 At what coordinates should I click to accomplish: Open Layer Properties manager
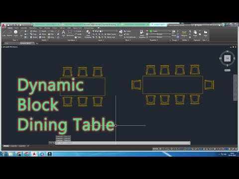(x=88, y=34)
